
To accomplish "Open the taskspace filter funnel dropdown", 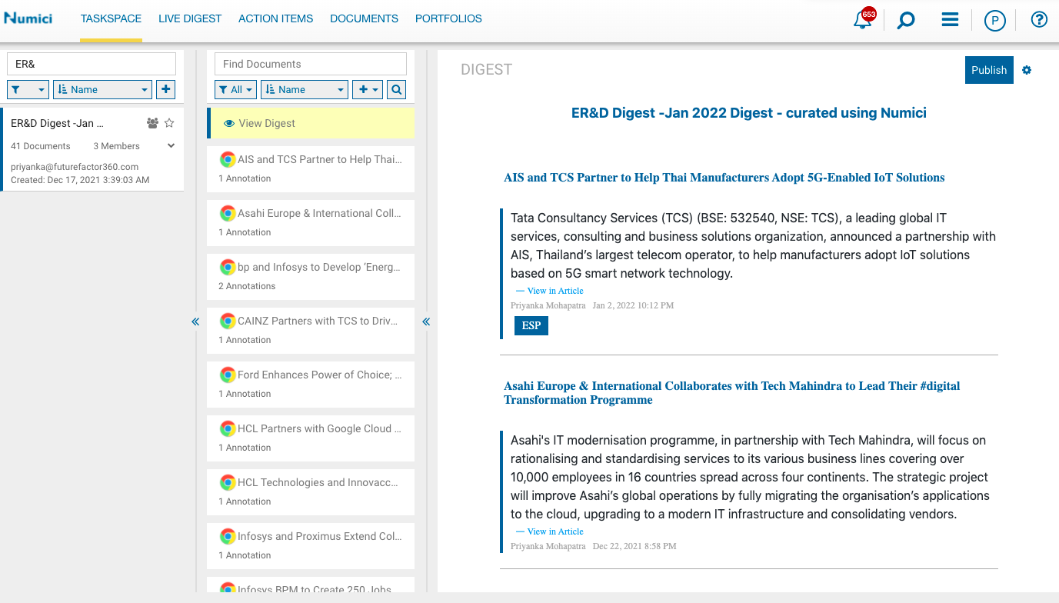I will click(28, 89).
